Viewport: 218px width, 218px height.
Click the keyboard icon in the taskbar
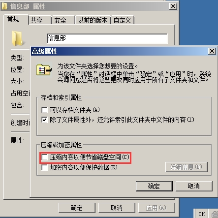pos(215,214)
